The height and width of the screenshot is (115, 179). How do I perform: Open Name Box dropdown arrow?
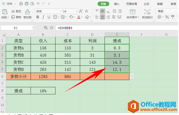click(x=32, y=28)
